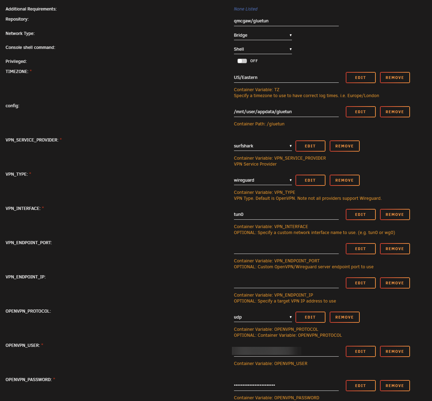Click the None Listed requirements link

246,9
